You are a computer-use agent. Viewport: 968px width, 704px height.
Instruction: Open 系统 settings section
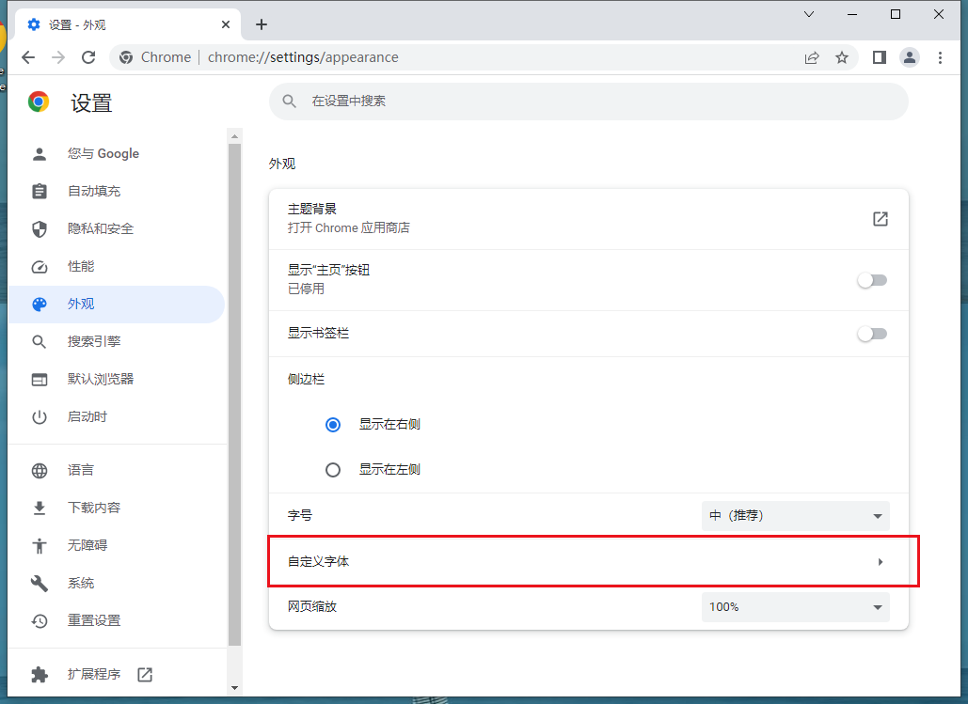tap(118, 583)
